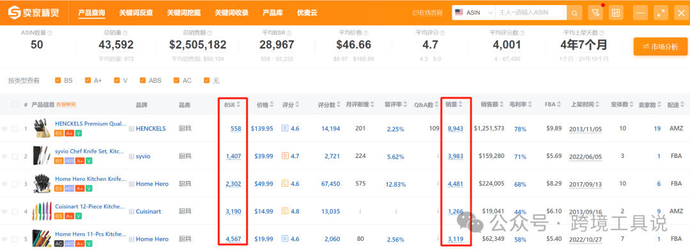Favorite the Cuisinart product heart icon
The width and height of the screenshot is (690, 251).
tap(4, 212)
